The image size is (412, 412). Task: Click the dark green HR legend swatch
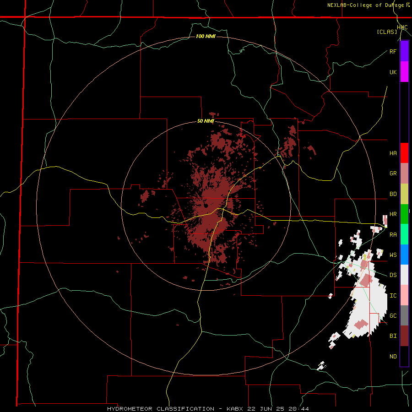(404, 214)
